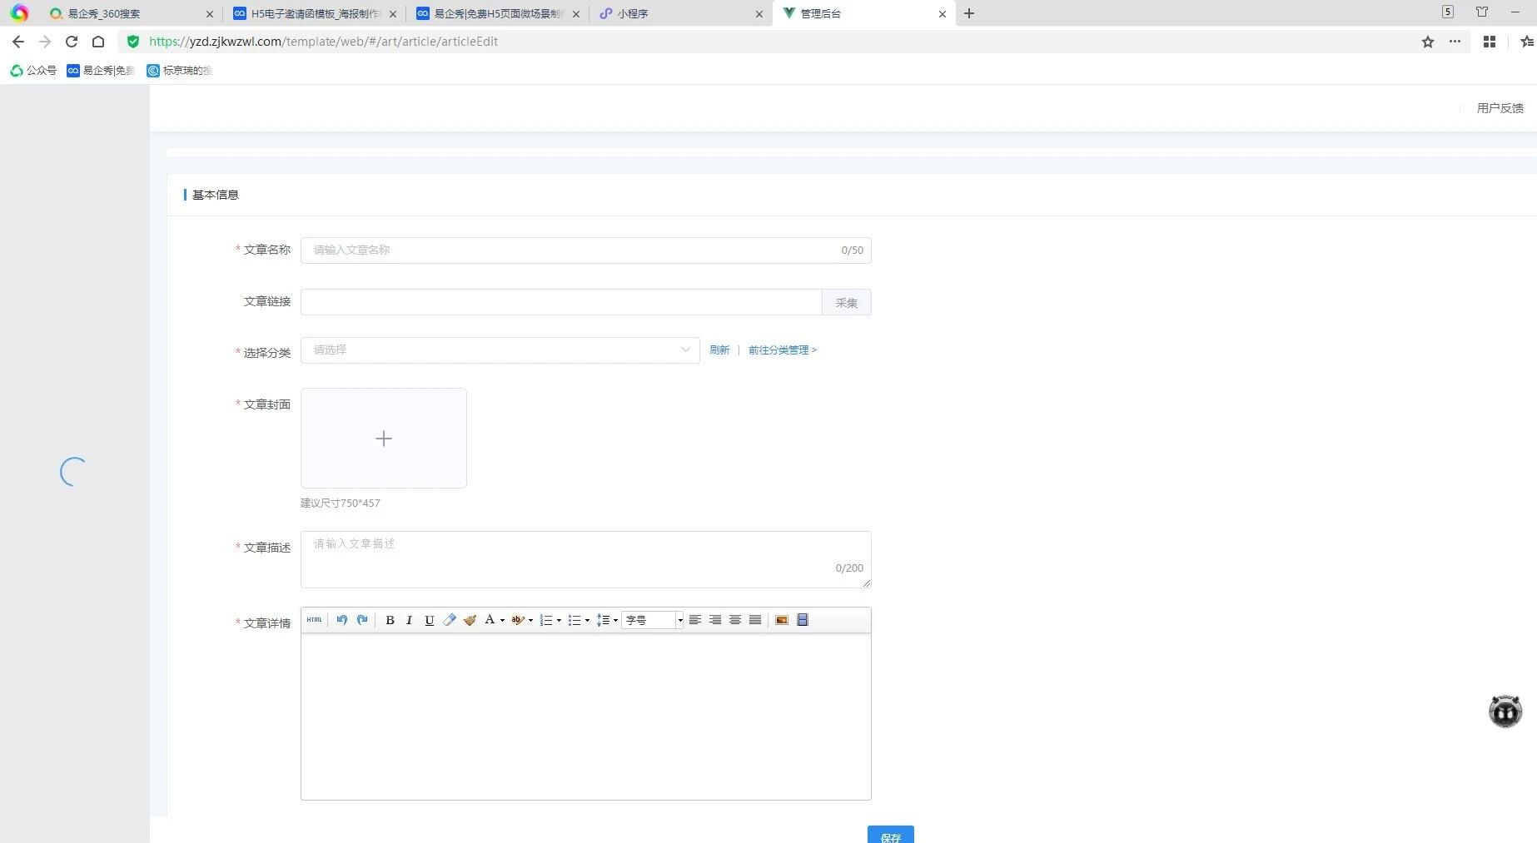Image resolution: width=1537 pixels, height=843 pixels.
Task: Click the panda assistant floating icon
Action: 1505,712
